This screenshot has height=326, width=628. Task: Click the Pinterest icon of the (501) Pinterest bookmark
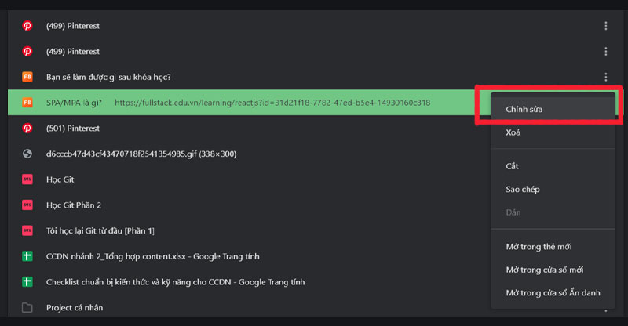(27, 129)
